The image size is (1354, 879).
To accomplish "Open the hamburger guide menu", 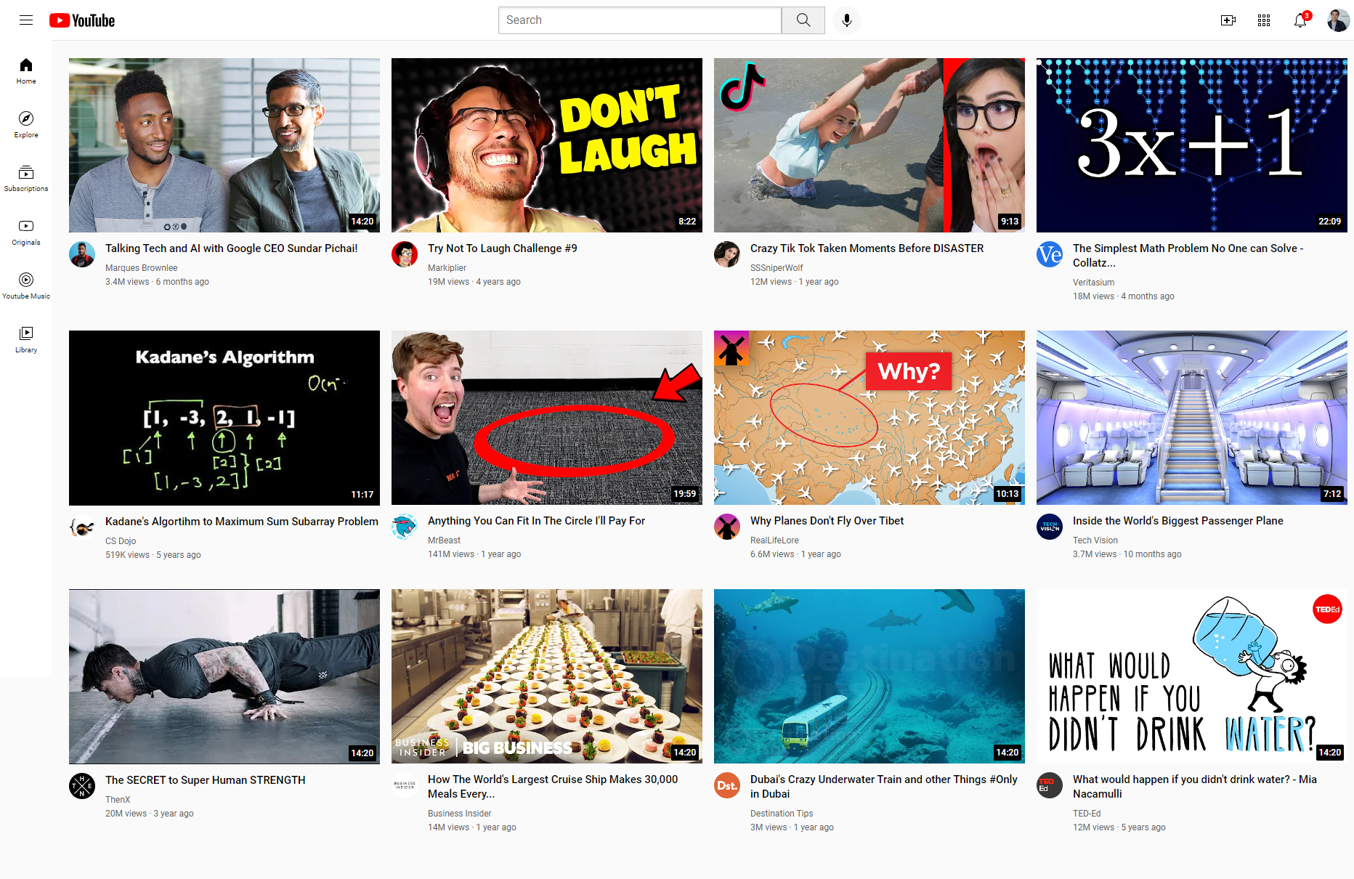I will (26, 20).
